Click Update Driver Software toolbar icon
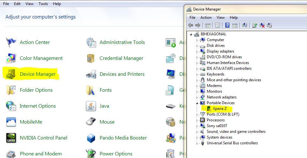This screenshot has height=158, width=307. tap(255, 25)
